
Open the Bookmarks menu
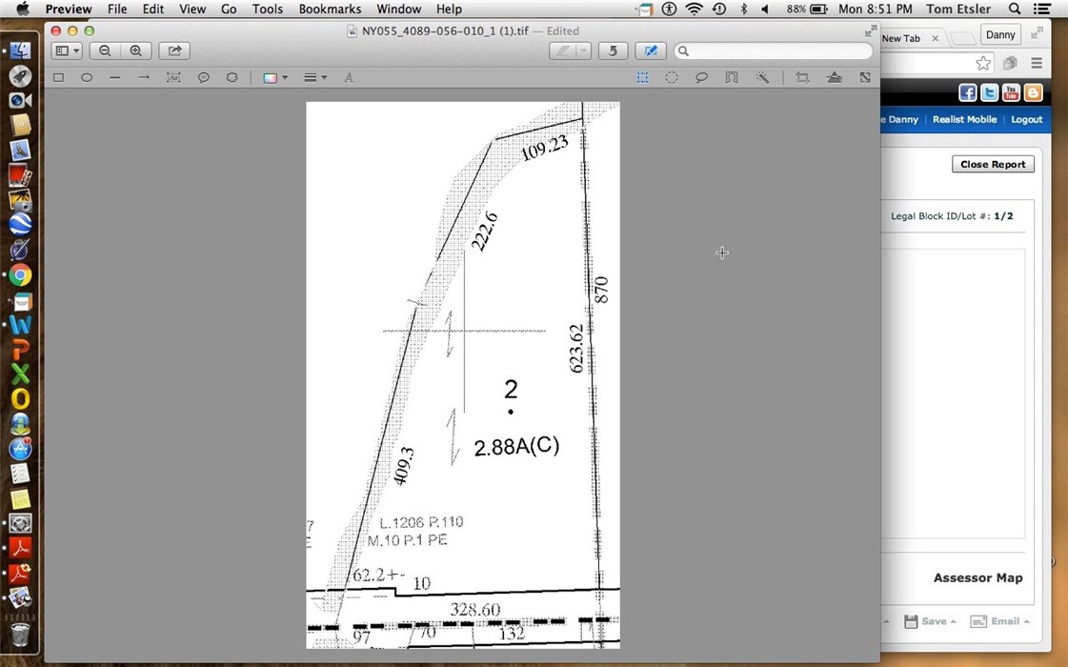point(330,9)
